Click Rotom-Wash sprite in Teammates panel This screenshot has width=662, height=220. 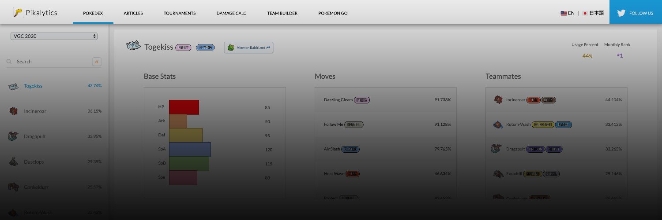coord(498,125)
